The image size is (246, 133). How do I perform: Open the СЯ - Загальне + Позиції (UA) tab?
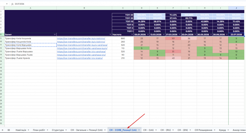coord(86,130)
